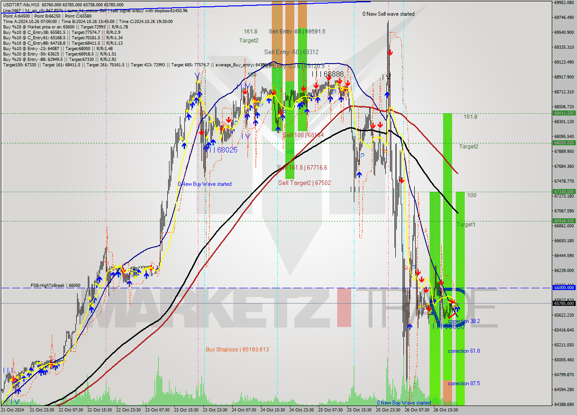Screen dimensions: 577x415
Task: Click the blue 66000.000 price tag
Action: tap(563, 287)
